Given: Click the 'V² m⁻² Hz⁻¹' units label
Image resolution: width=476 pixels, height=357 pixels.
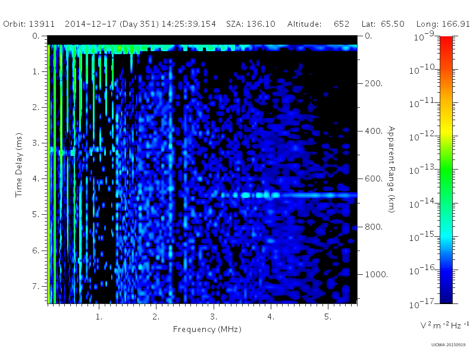Looking at the screenshot, I should [444, 325].
